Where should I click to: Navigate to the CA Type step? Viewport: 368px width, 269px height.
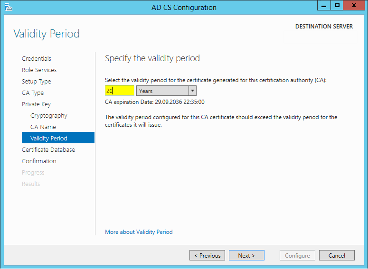33,93
